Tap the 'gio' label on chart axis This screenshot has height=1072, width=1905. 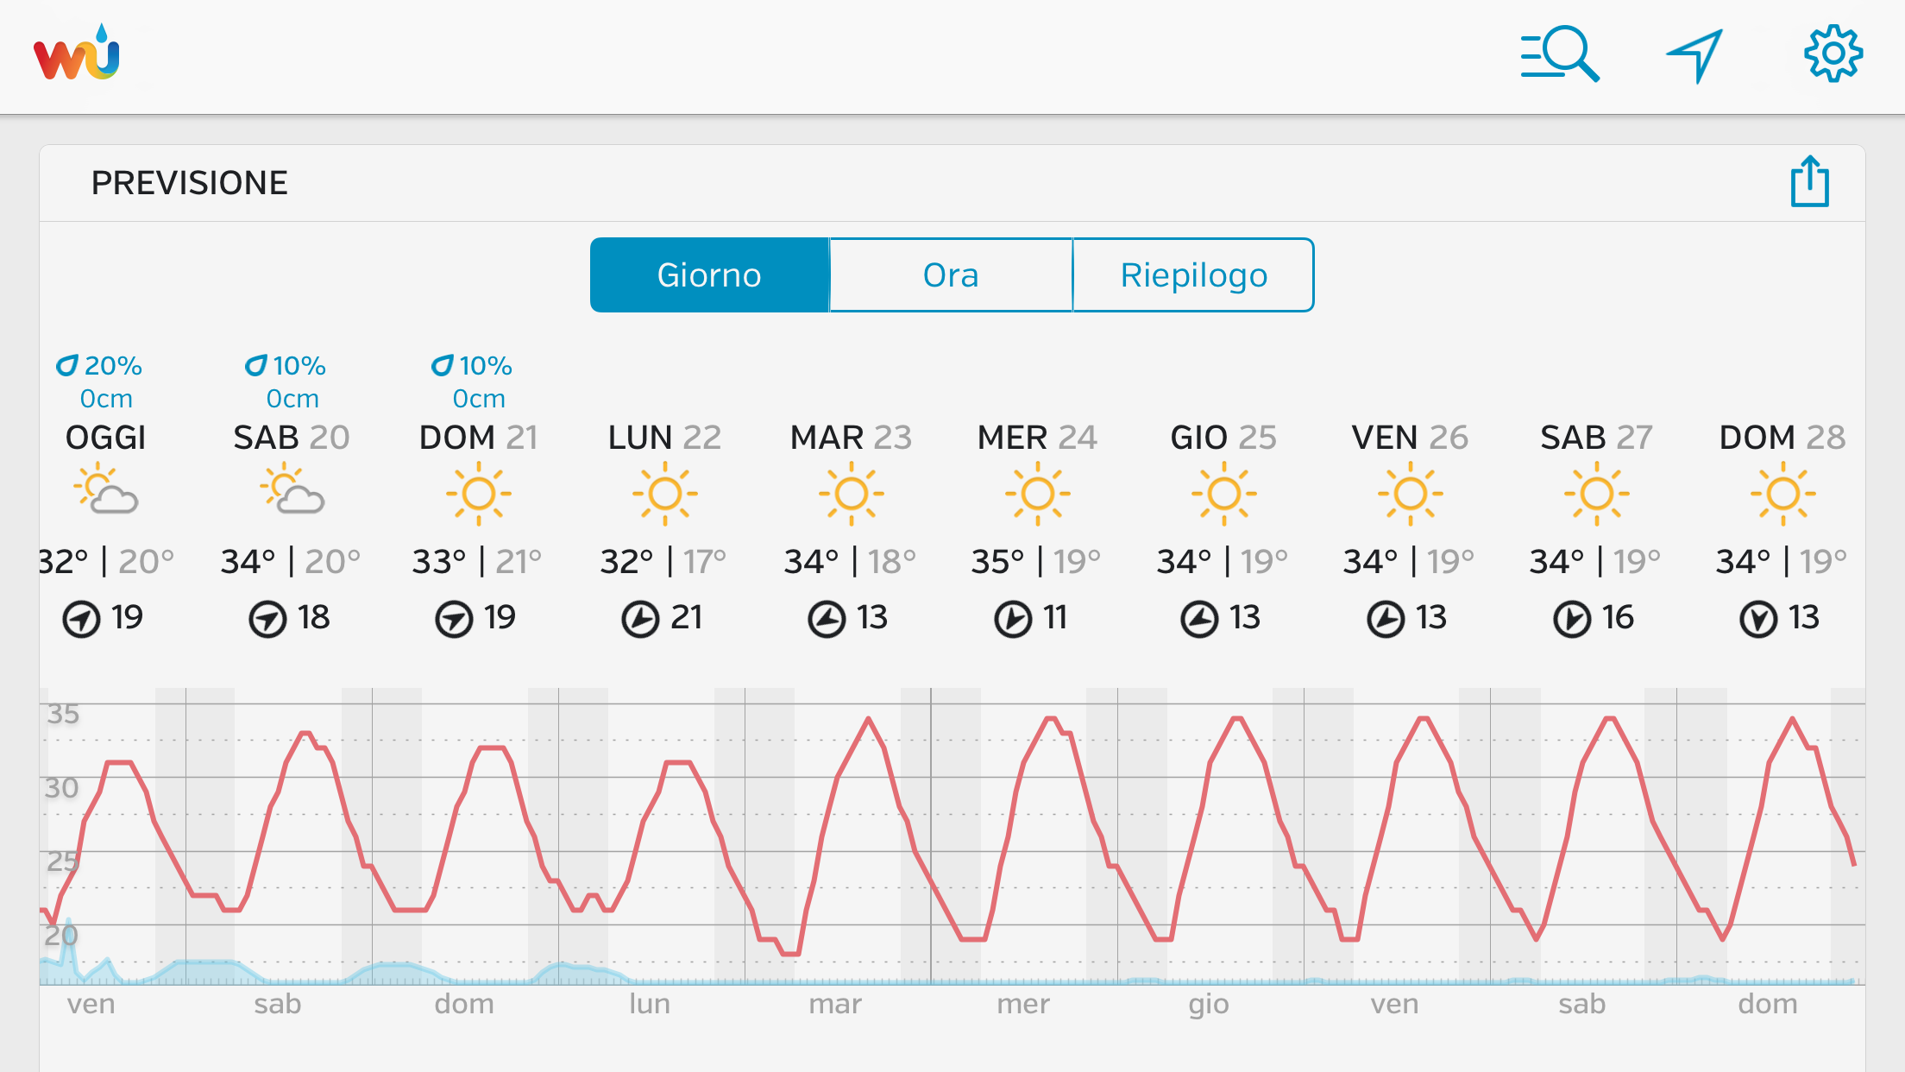click(1208, 1004)
